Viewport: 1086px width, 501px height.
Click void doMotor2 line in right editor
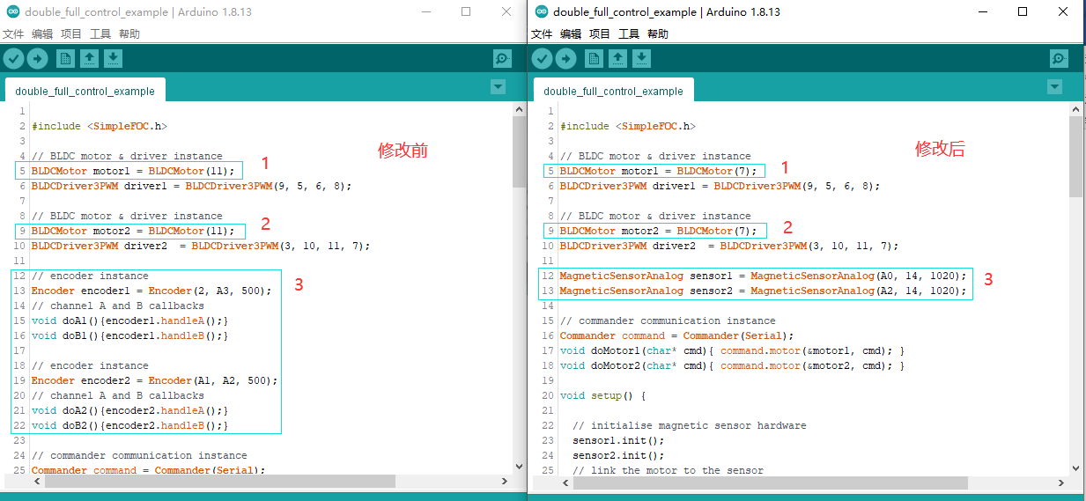coord(732,365)
